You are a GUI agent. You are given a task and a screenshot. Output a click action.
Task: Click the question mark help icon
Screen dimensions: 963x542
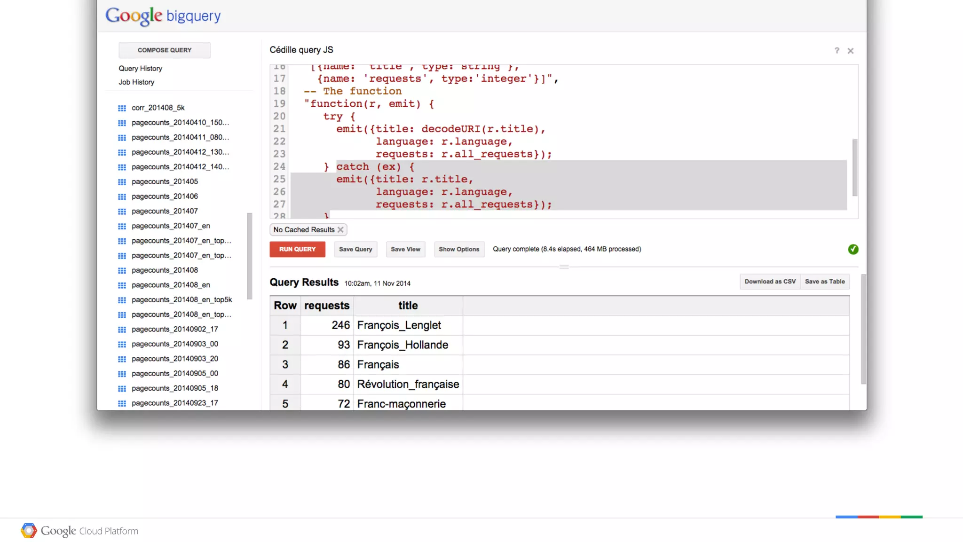[837, 51]
